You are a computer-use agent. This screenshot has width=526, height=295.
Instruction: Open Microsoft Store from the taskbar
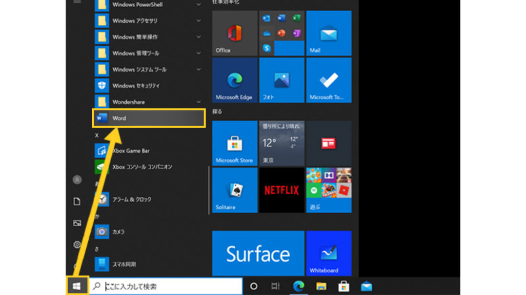(x=344, y=286)
